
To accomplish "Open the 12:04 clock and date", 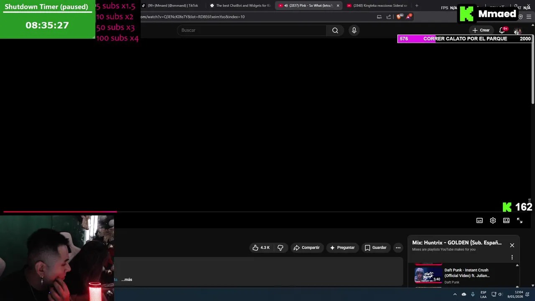I will coord(516,294).
